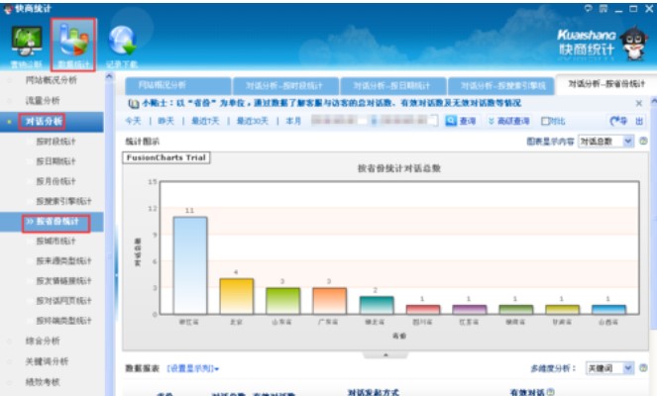657x396 pixels.
Task: Click the yellow bar valued 4
Action: (237, 296)
